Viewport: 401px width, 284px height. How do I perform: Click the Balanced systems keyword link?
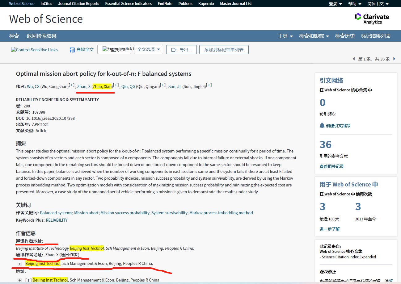pyautogui.click(x=56, y=213)
